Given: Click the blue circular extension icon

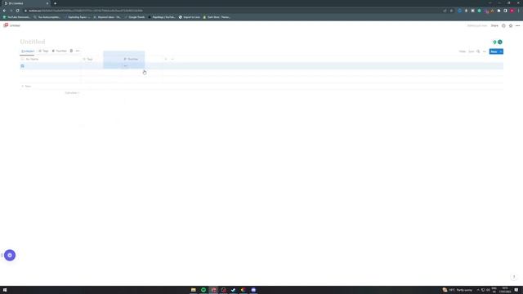Looking at the screenshot, I should coord(459,11).
